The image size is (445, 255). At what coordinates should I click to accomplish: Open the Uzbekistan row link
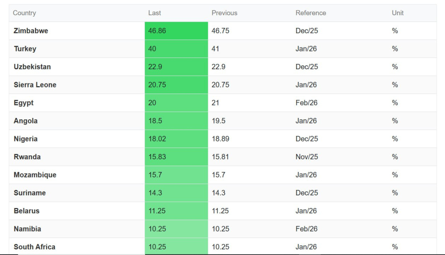[32, 67]
